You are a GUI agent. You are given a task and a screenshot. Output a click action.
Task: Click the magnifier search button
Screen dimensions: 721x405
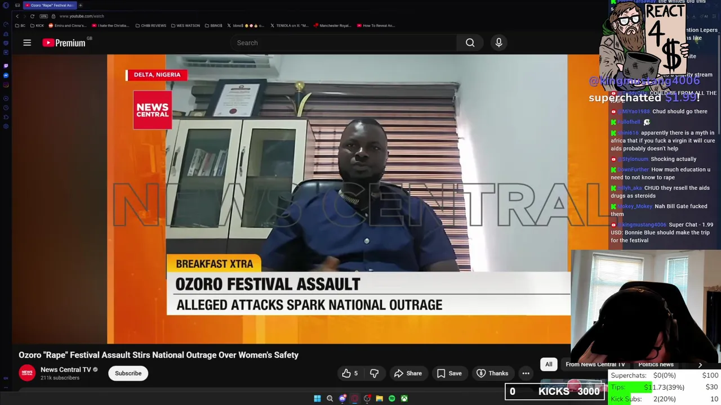[470, 43]
